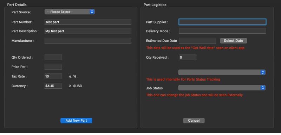Click the Part Description field
Image resolution: width=281 pixels, height=135 pixels.
coord(88,31)
